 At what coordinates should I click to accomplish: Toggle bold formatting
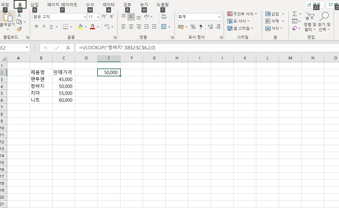36,27
